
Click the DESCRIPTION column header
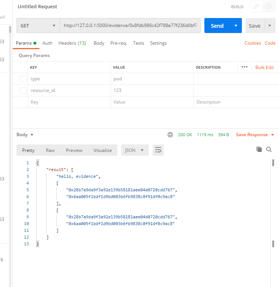208,68
